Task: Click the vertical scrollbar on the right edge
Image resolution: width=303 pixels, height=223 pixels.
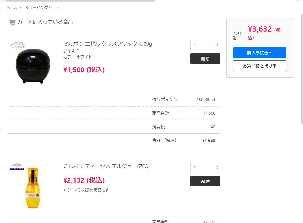Action: click(x=302, y=69)
